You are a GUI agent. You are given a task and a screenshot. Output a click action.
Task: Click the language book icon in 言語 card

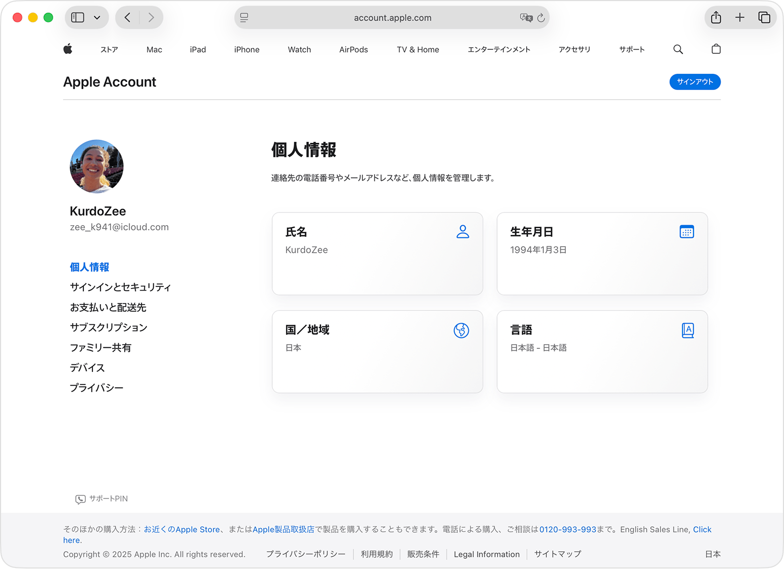(x=688, y=330)
